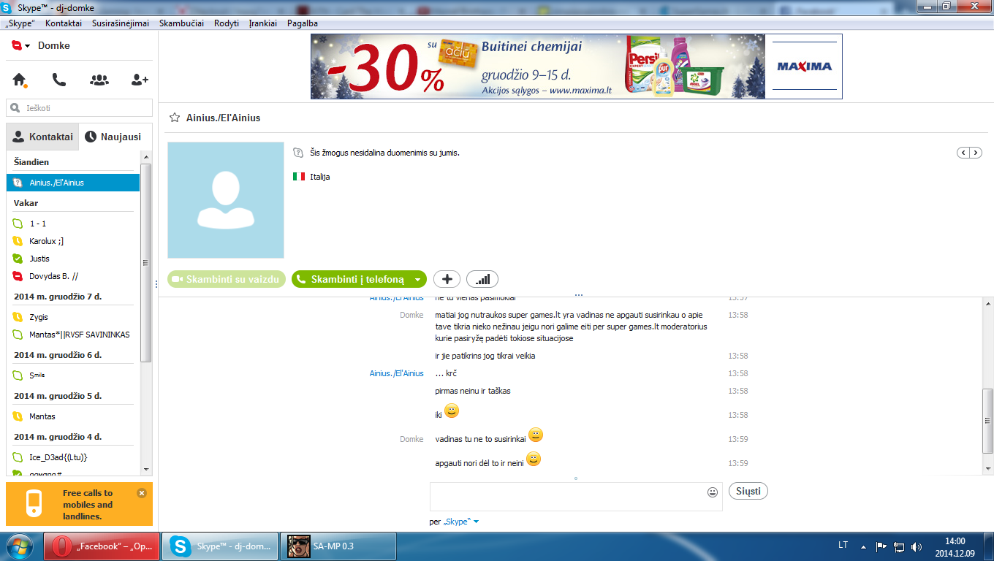Image resolution: width=994 pixels, height=561 pixels.
Task: Open the Pagalba menu
Action: pyautogui.click(x=303, y=23)
